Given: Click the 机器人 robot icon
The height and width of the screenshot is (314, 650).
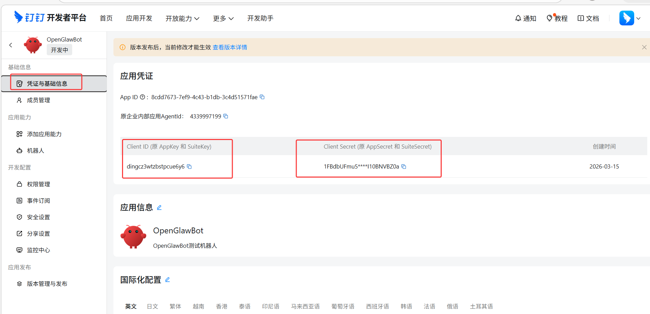Looking at the screenshot, I should coord(20,151).
